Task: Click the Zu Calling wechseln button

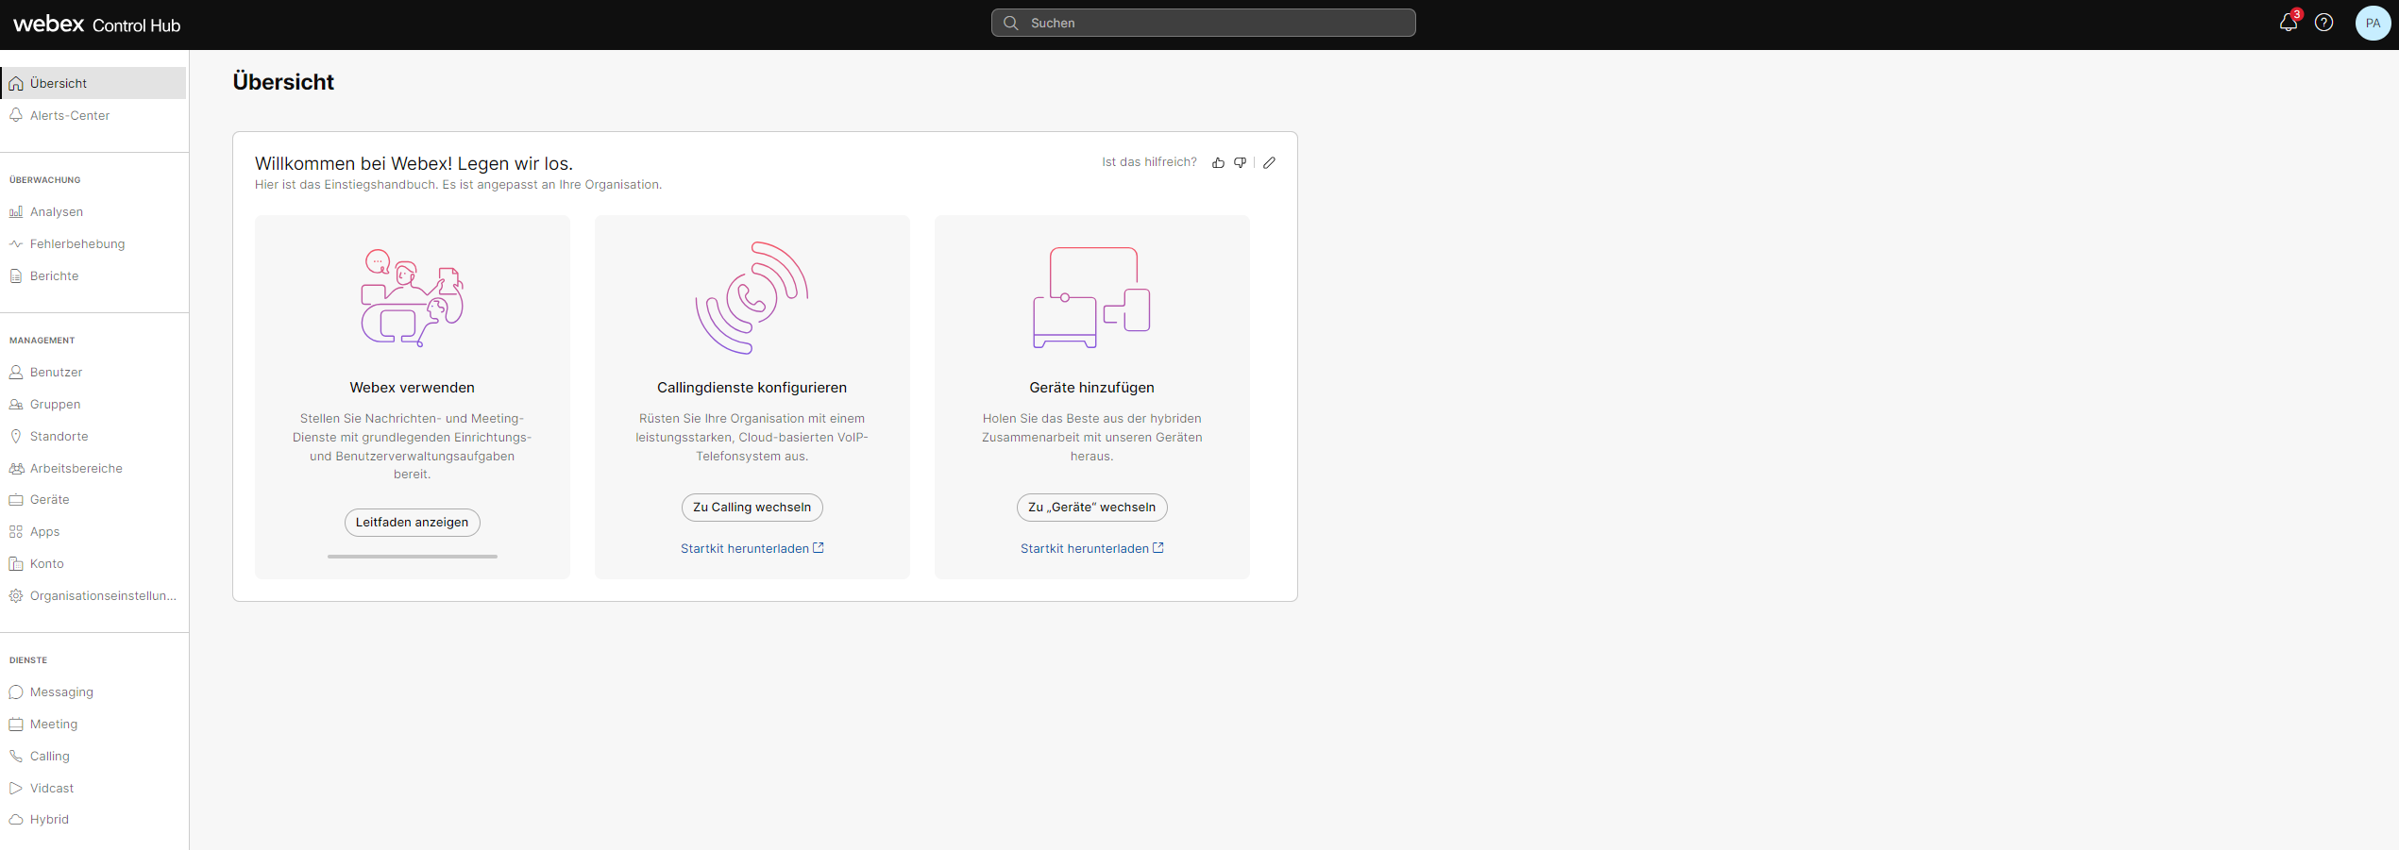Action: [x=752, y=508]
